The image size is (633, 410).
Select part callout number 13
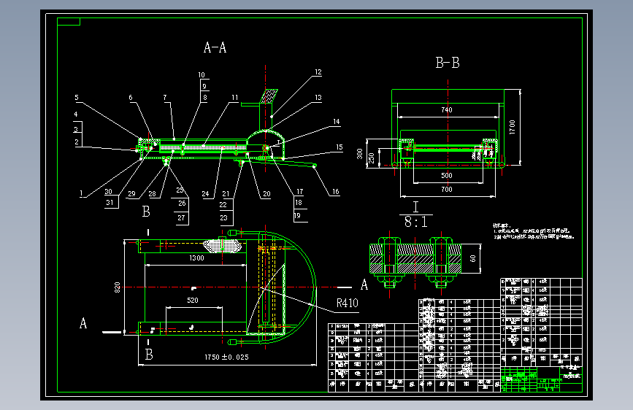click(318, 98)
